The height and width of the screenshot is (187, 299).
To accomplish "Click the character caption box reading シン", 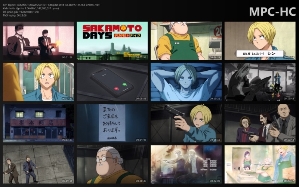I will click(x=260, y=53).
